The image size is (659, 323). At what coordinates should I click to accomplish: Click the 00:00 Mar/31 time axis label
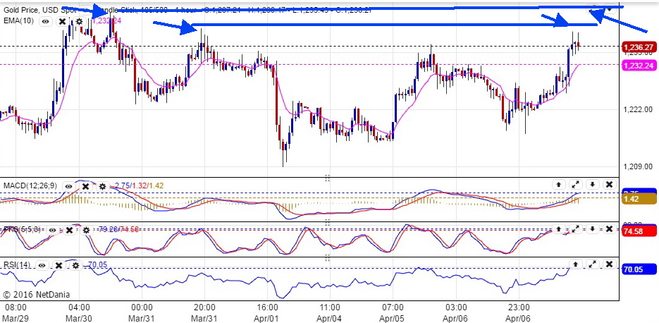coord(142,312)
